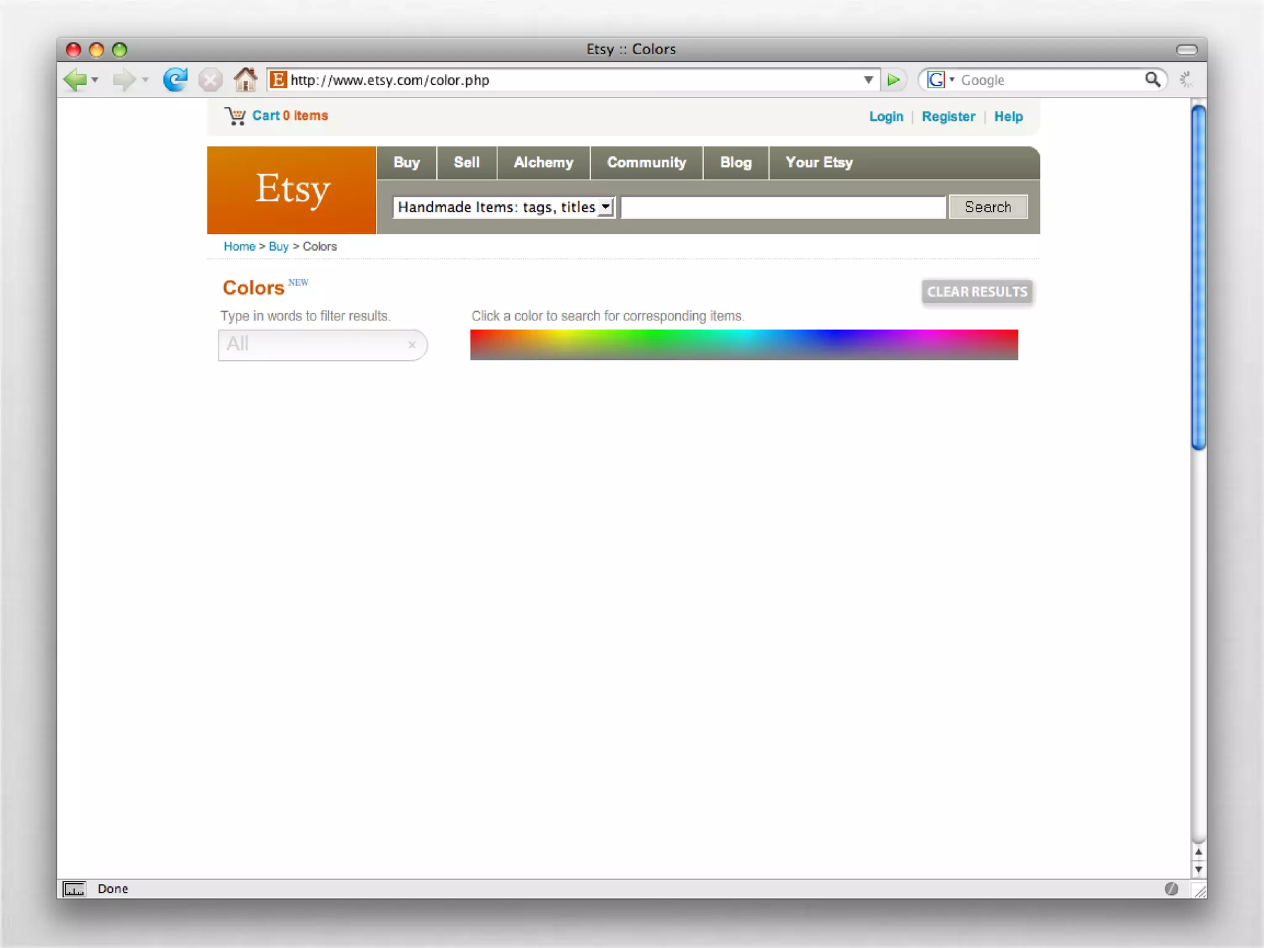Open the search engine selector arrow
The width and height of the screenshot is (1264, 948).
(x=952, y=80)
